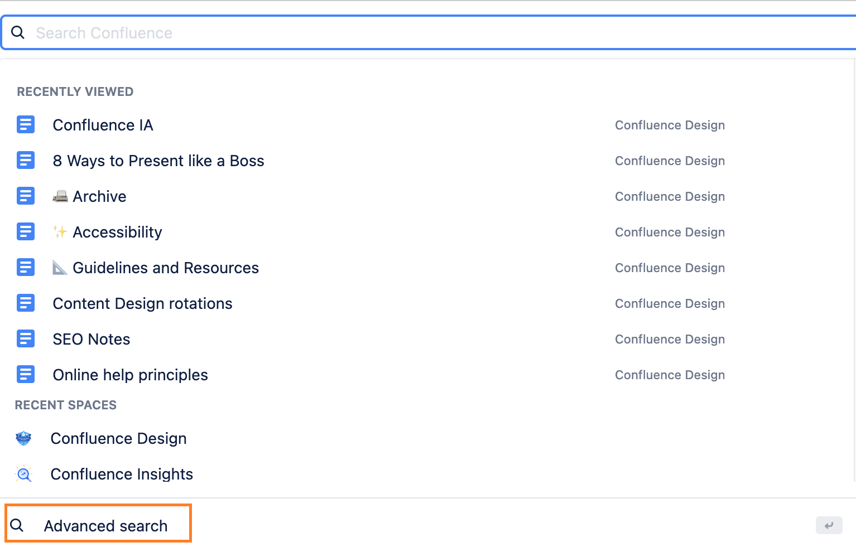Open the Archive page result

point(99,196)
